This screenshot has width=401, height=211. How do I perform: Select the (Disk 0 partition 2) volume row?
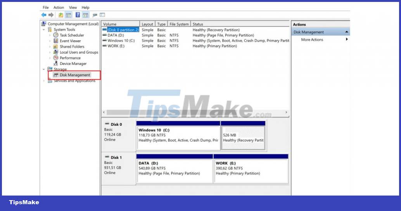(195, 30)
